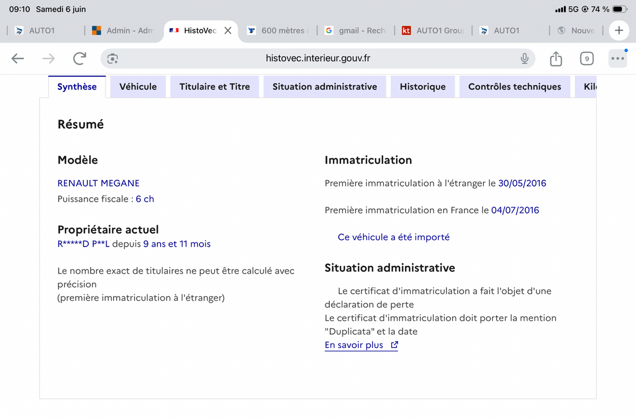View the Contrôles techniques tab
This screenshot has height=418, width=636.
tap(515, 86)
